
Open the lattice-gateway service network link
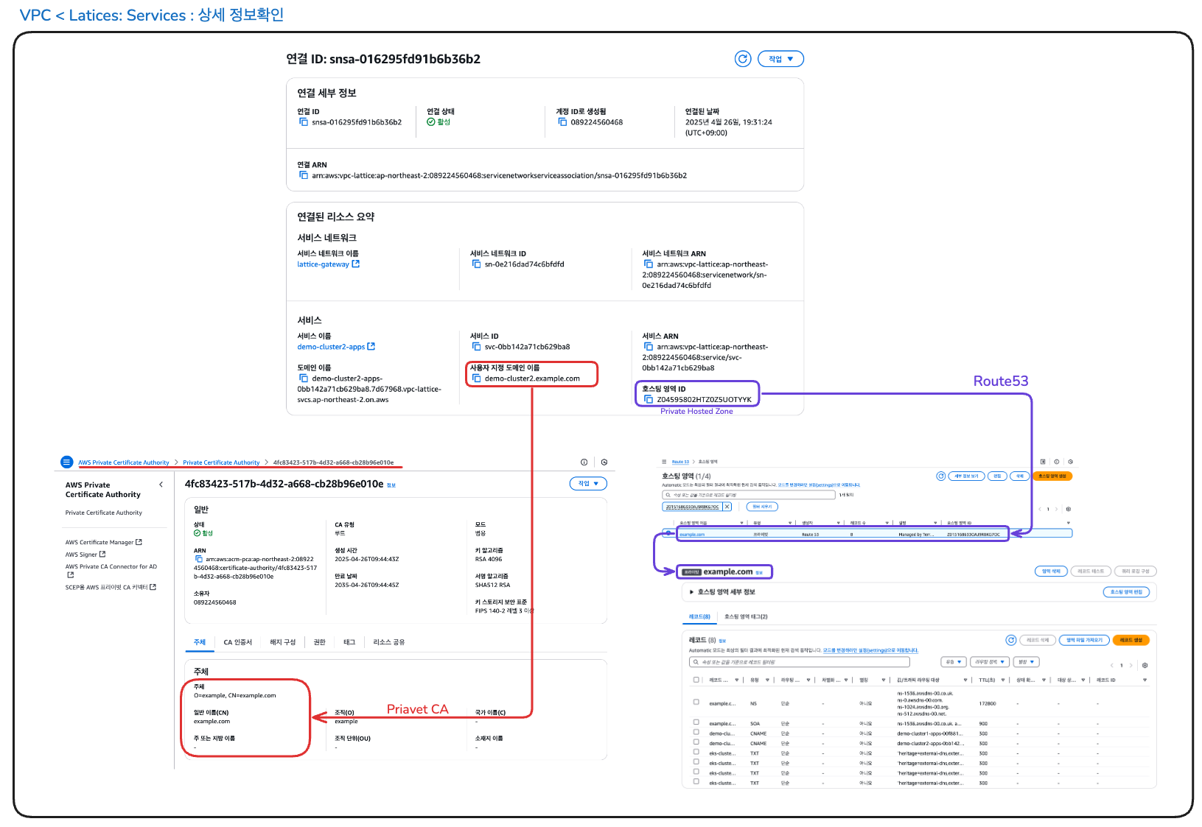[328, 264]
